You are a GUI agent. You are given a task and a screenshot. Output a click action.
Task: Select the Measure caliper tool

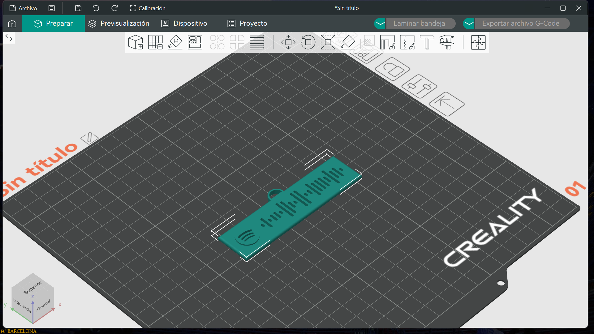tap(447, 42)
